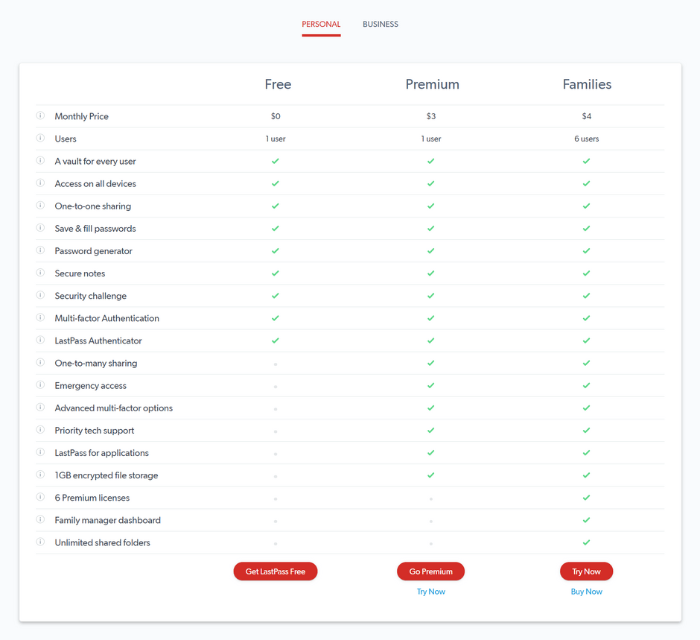
Task: Click Families checkmark for 6 Premium licenses
Action: [x=587, y=498]
